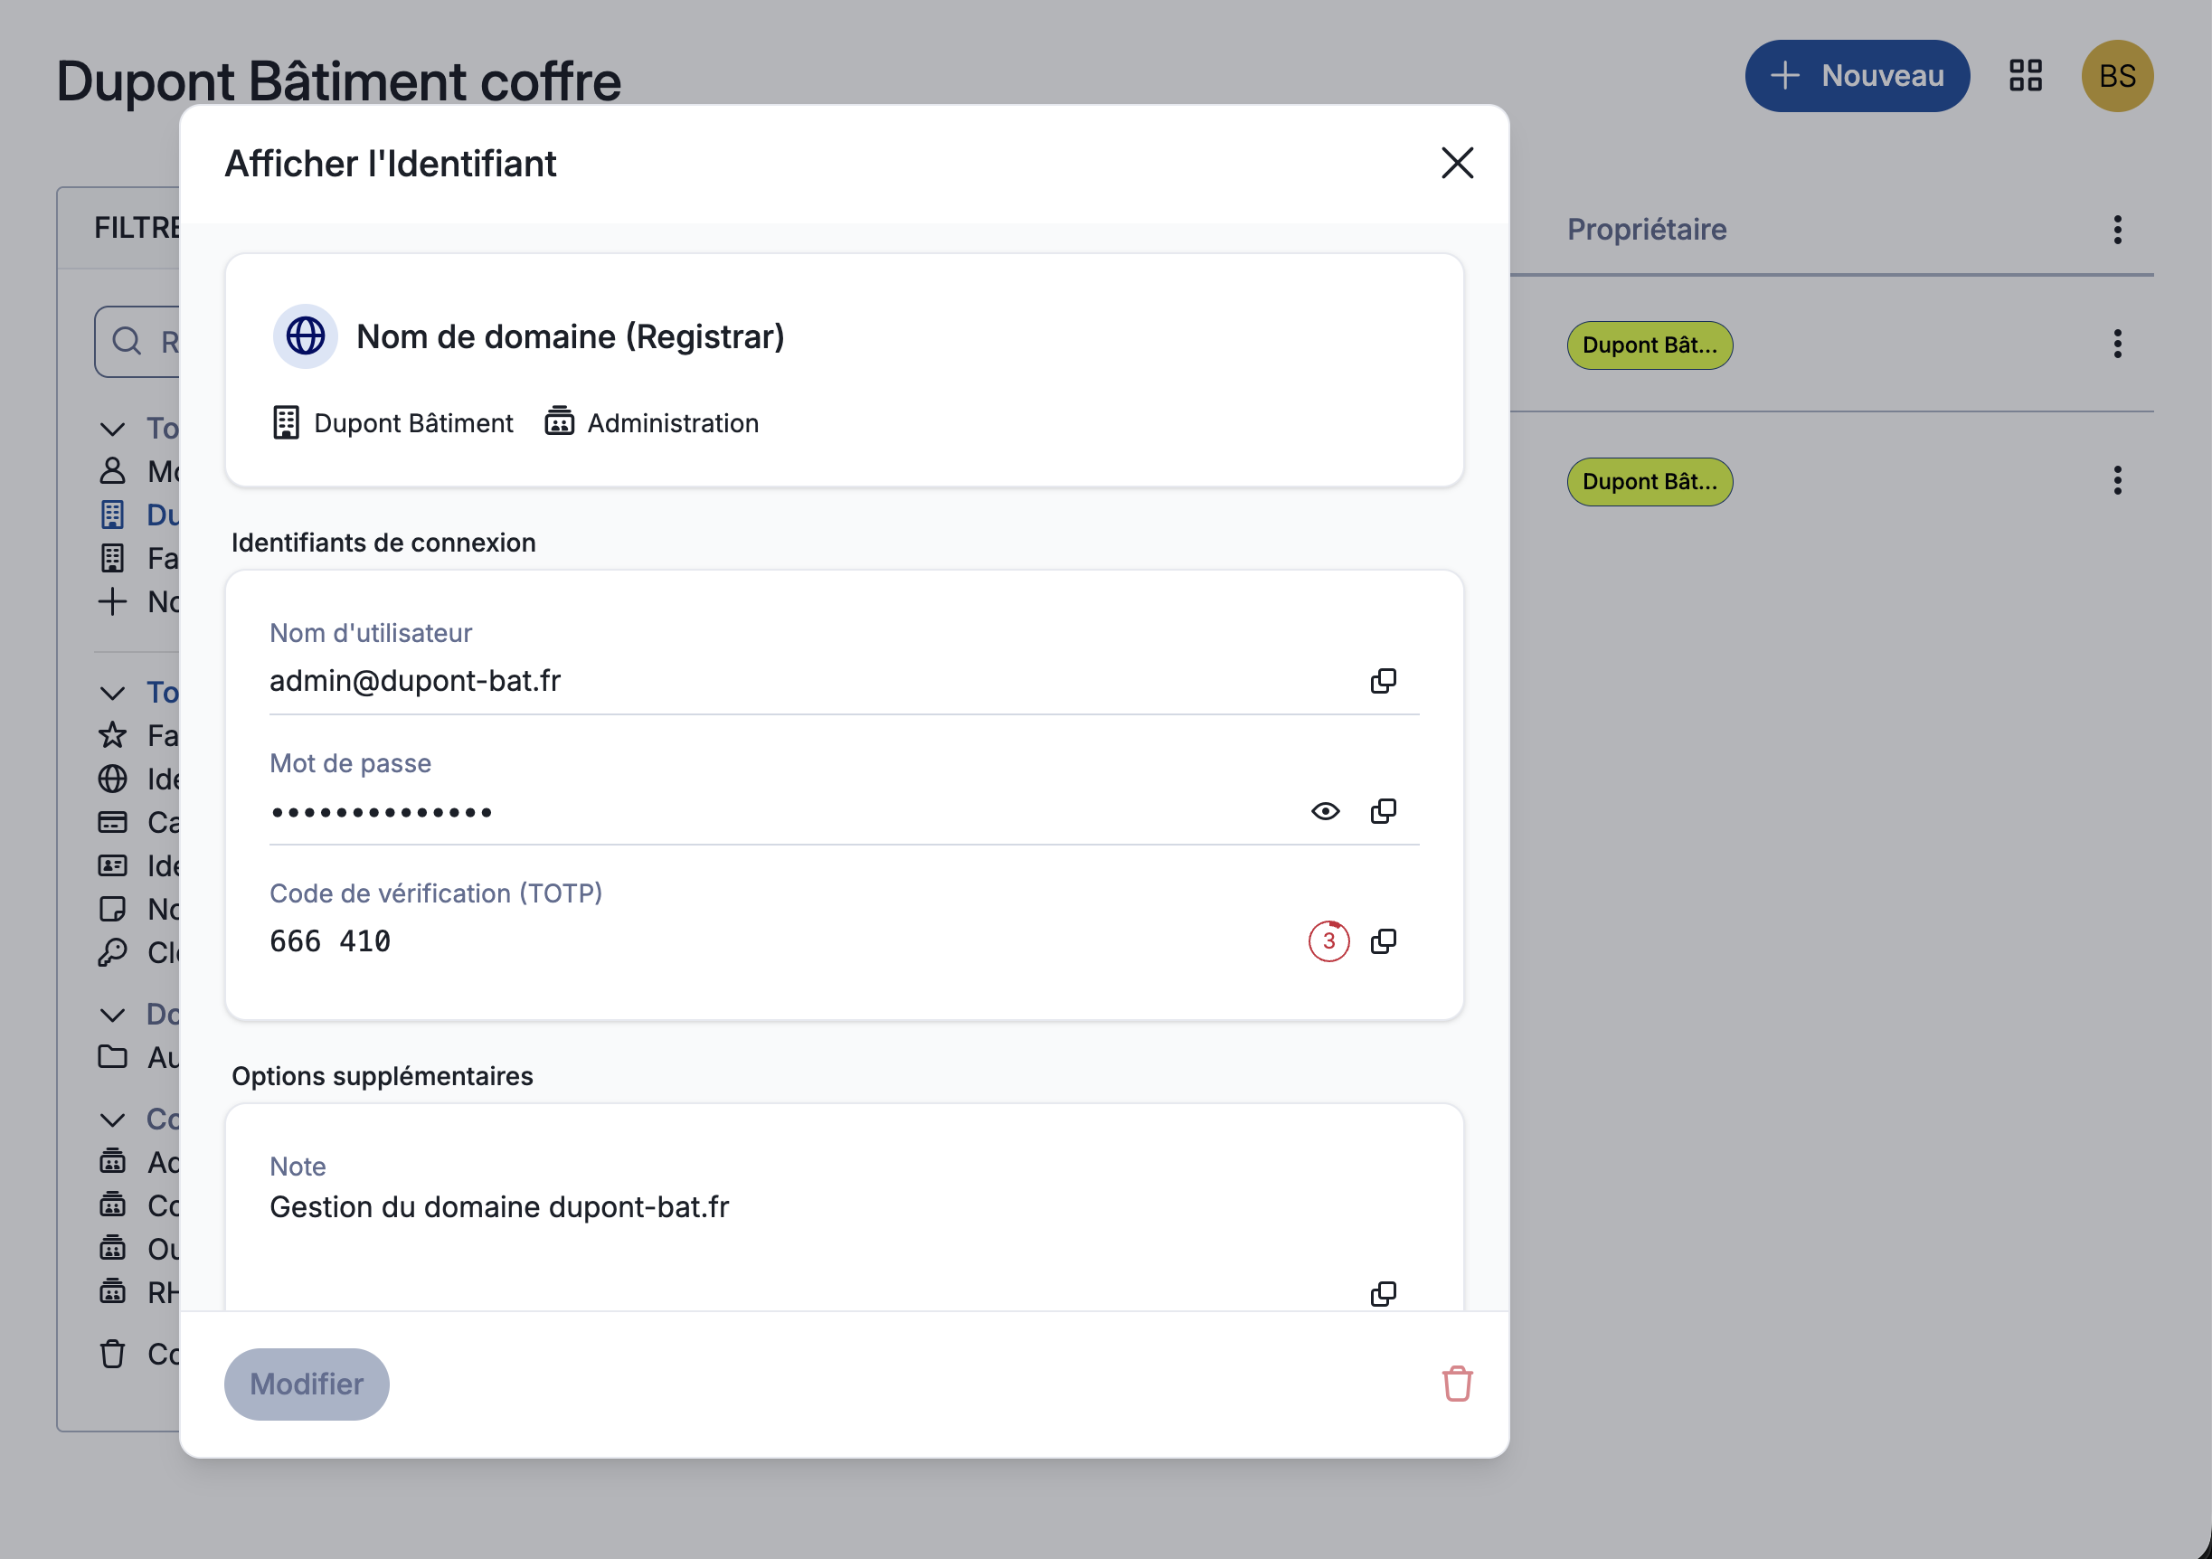The height and width of the screenshot is (1559, 2212).
Task: Click the second Dupont Bât... owner badge
Action: coord(1650,482)
